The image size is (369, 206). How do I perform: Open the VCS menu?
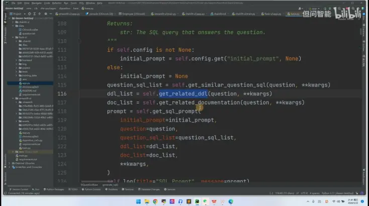coord(81,3)
